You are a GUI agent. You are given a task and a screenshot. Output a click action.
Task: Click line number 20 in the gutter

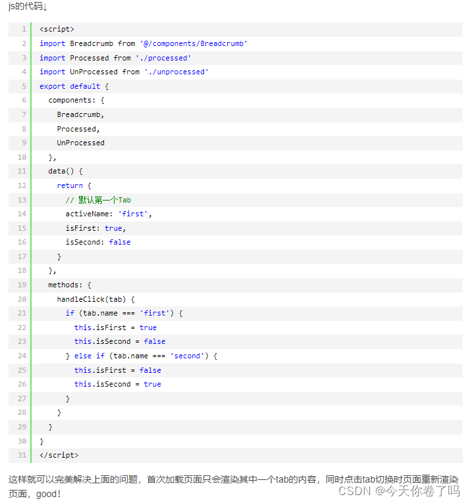point(22,299)
